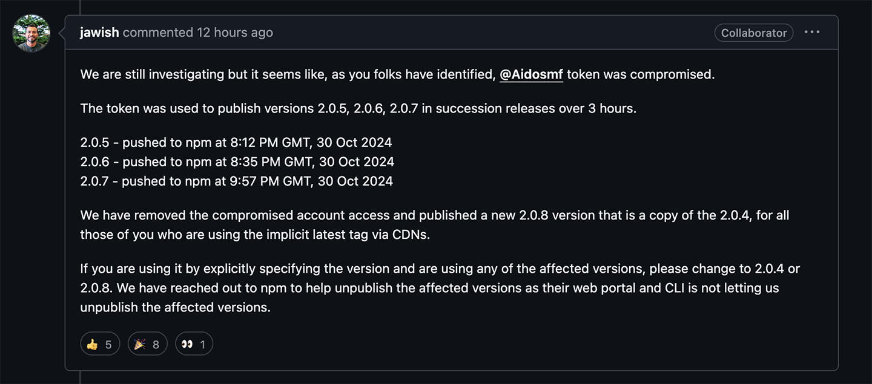Click the 2.0.5 pushed to npm line

coord(236,143)
